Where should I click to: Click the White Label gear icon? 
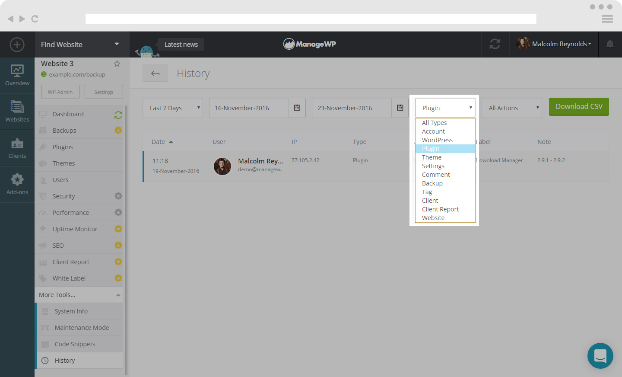tap(118, 278)
